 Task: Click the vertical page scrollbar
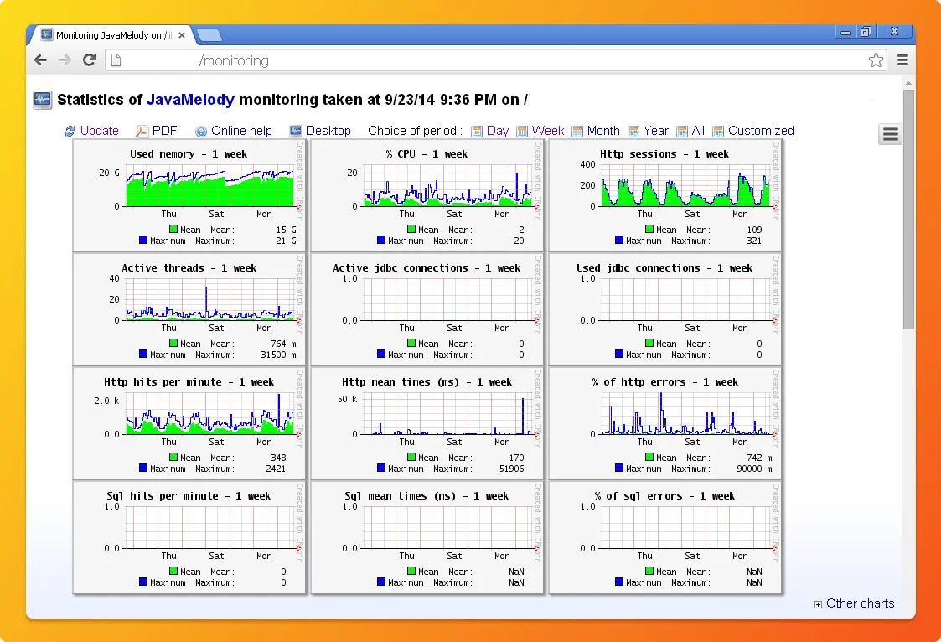point(908,210)
